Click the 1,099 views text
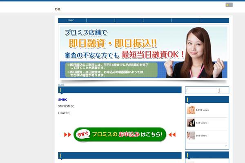This screenshot has width=245, height=163. [x=202, y=110]
